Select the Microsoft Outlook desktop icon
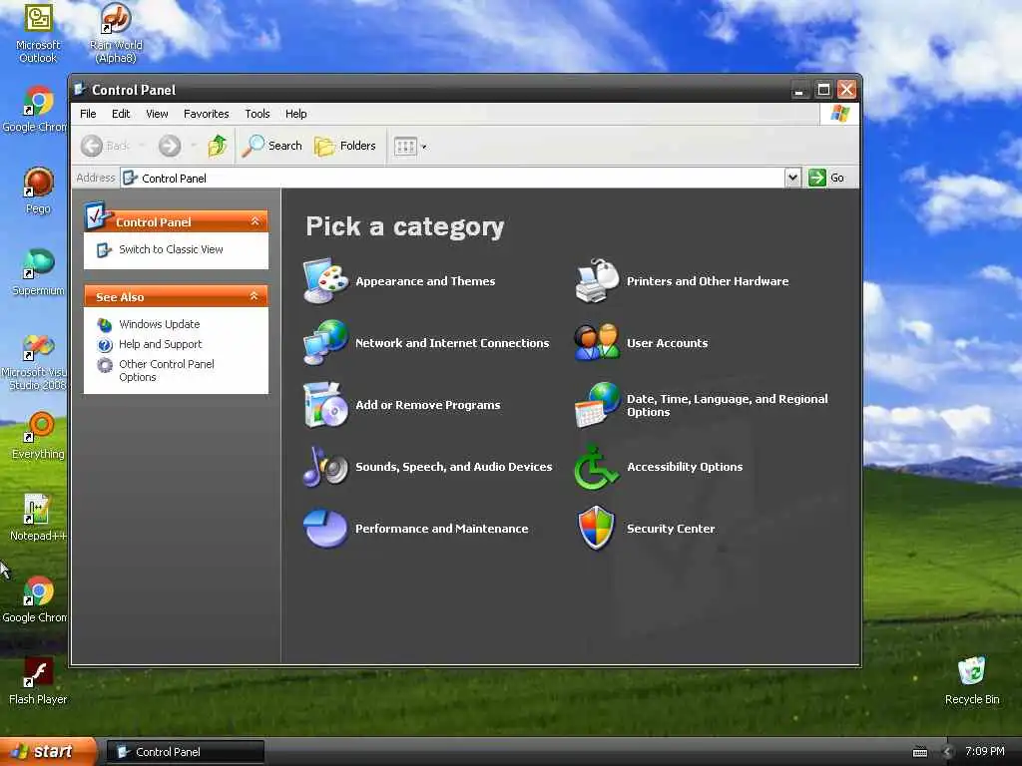The image size is (1022, 766). click(38, 33)
